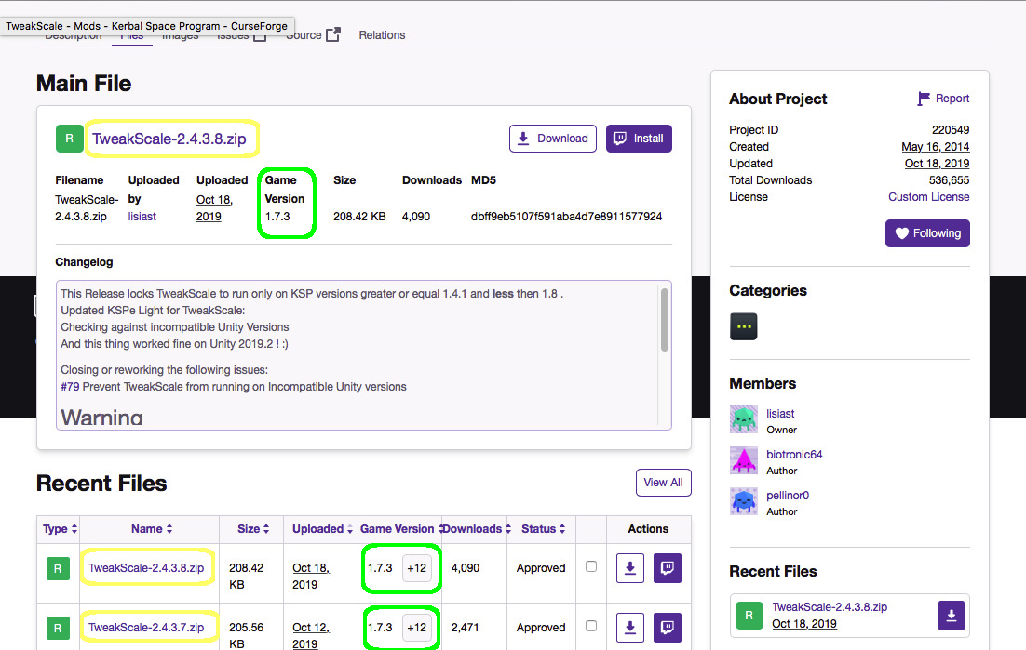The width and height of the screenshot is (1026, 650).
Task: Open the Source external link icon
Action: pos(333,34)
